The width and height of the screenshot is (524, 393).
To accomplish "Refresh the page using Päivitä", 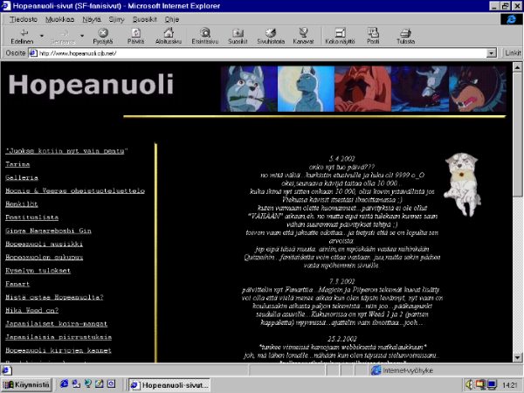I will (x=135, y=35).
